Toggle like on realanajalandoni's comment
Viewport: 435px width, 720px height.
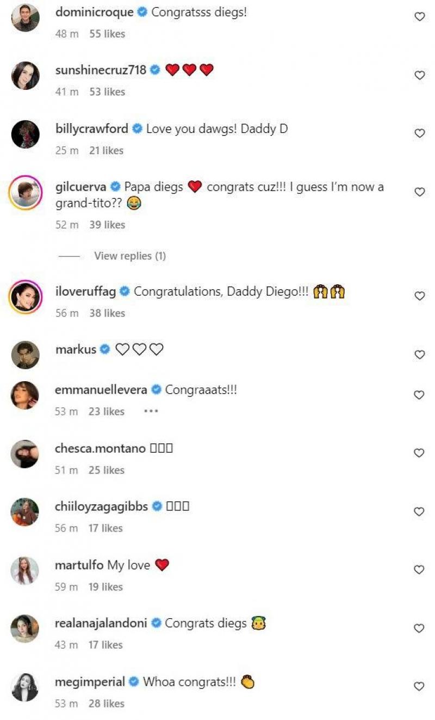tap(419, 628)
